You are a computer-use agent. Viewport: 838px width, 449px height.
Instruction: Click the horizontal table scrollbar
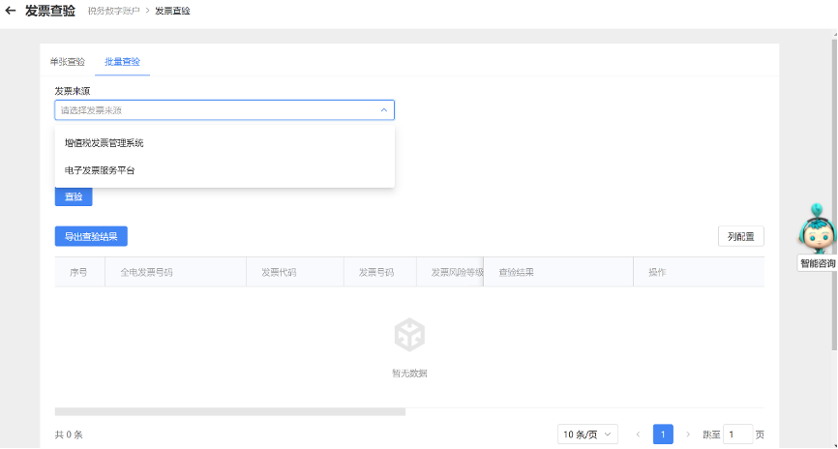tap(230, 411)
